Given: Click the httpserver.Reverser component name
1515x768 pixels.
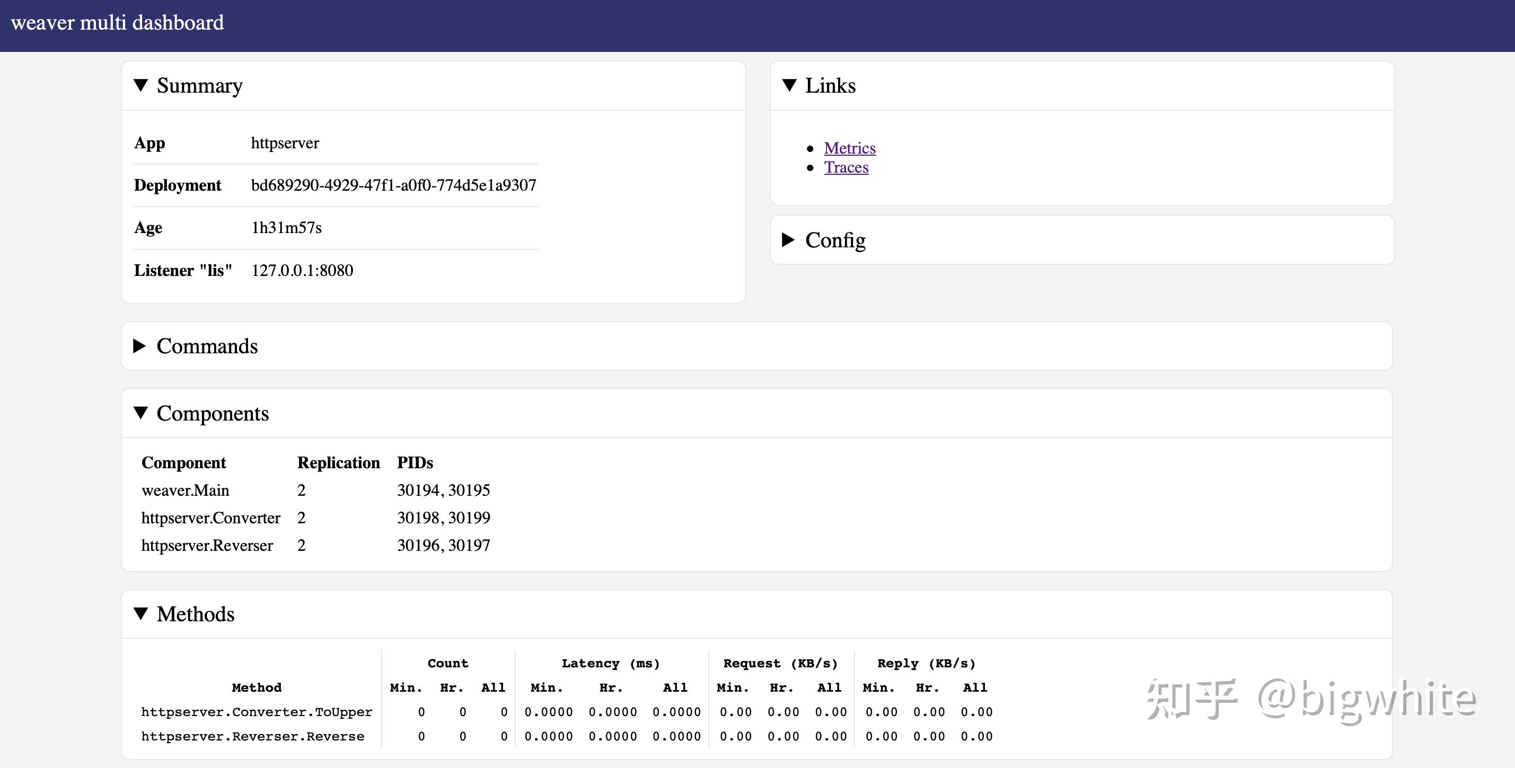Looking at the screenshot, I should pos(207,546).
